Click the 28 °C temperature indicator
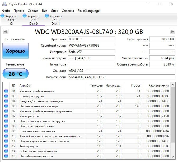178x162 pixels. (x=15, y=74)
